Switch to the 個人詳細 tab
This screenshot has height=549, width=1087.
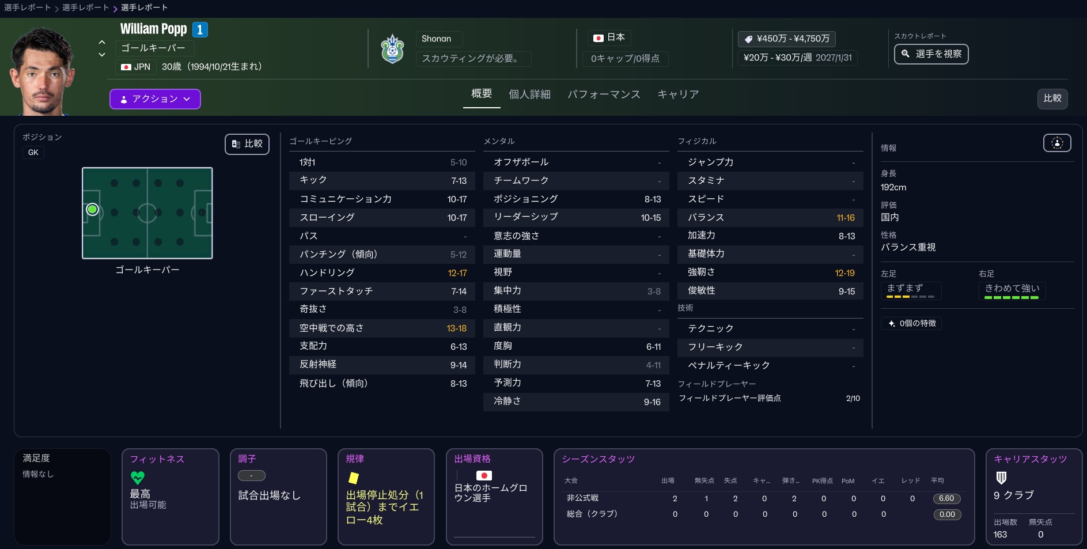tap(529, 94)
